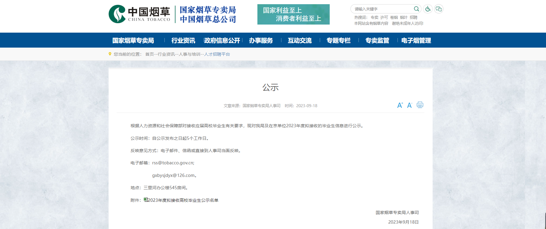Viewport: 546px width, 229px height.
Task: Go to 办事服务 menu item
Action: point(261,40)
